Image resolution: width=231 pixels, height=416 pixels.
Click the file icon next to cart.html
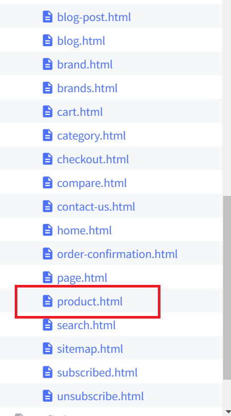click(47, 112)
